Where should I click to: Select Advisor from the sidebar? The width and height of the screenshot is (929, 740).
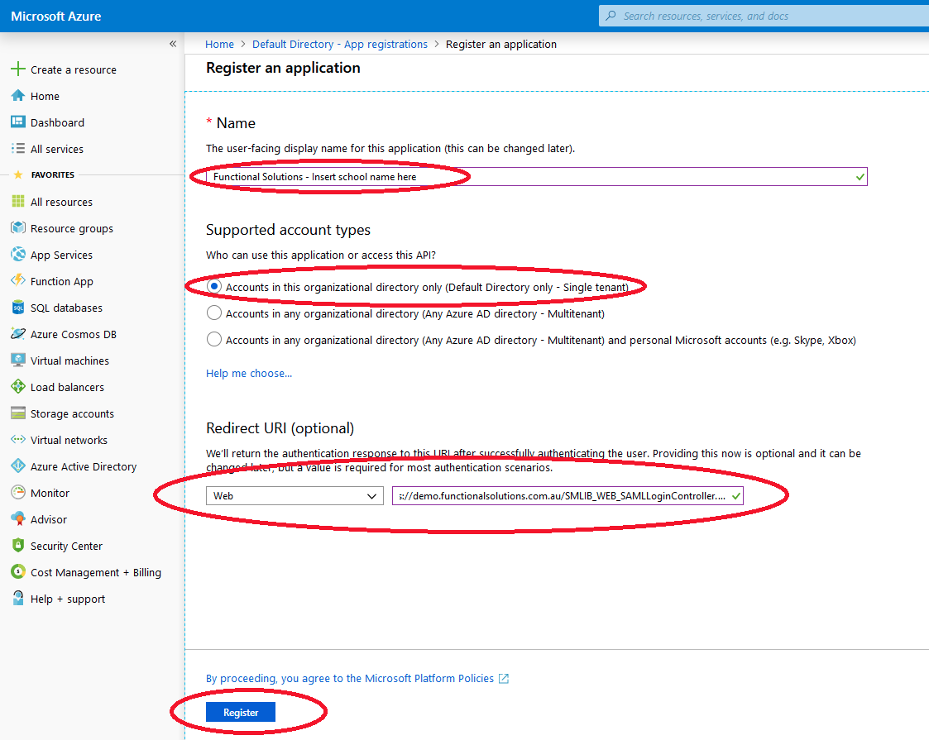(49, 520)
